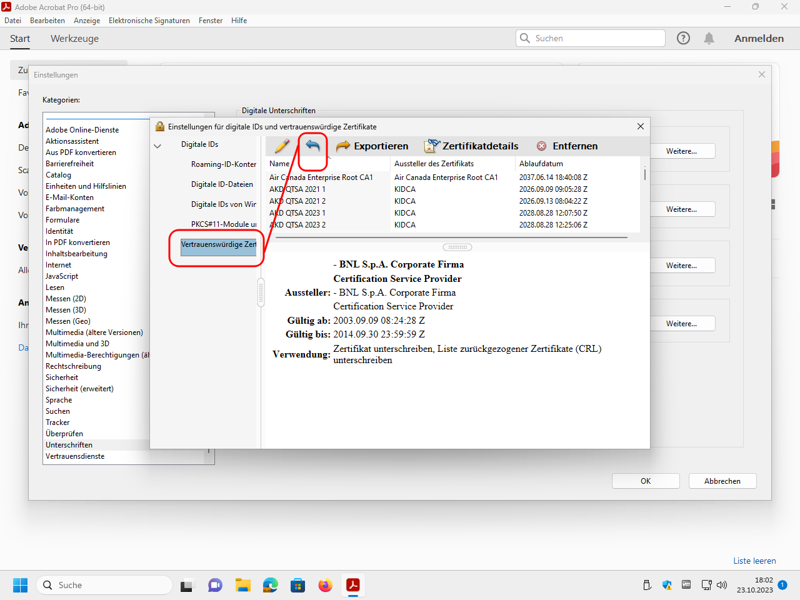The image size is (800, 600).
Task: Open Firefox from the taskbar
Action: coord(325,586)
